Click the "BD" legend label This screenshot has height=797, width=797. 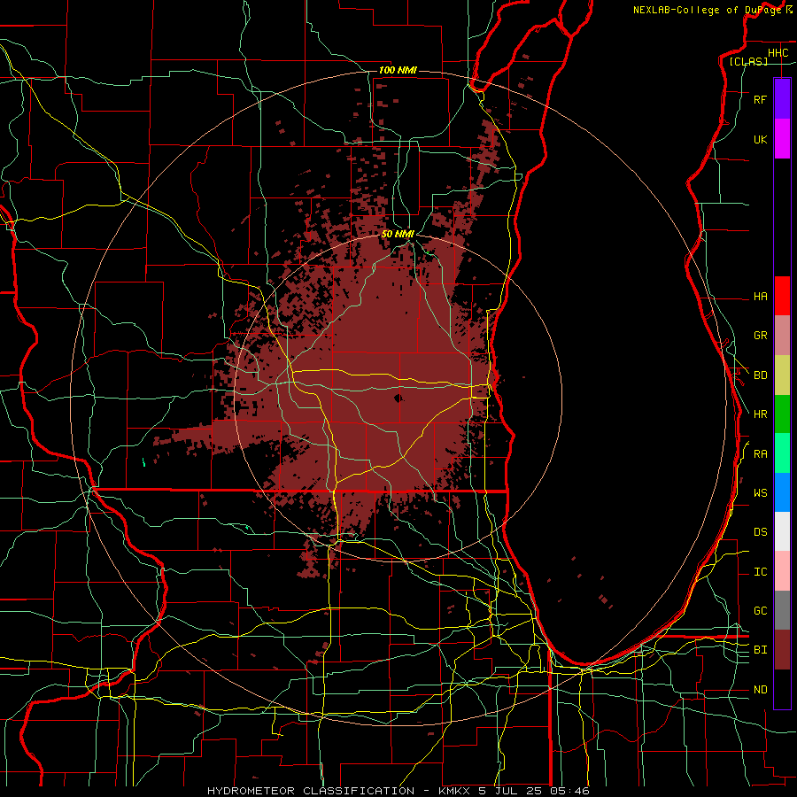point(760,375)
